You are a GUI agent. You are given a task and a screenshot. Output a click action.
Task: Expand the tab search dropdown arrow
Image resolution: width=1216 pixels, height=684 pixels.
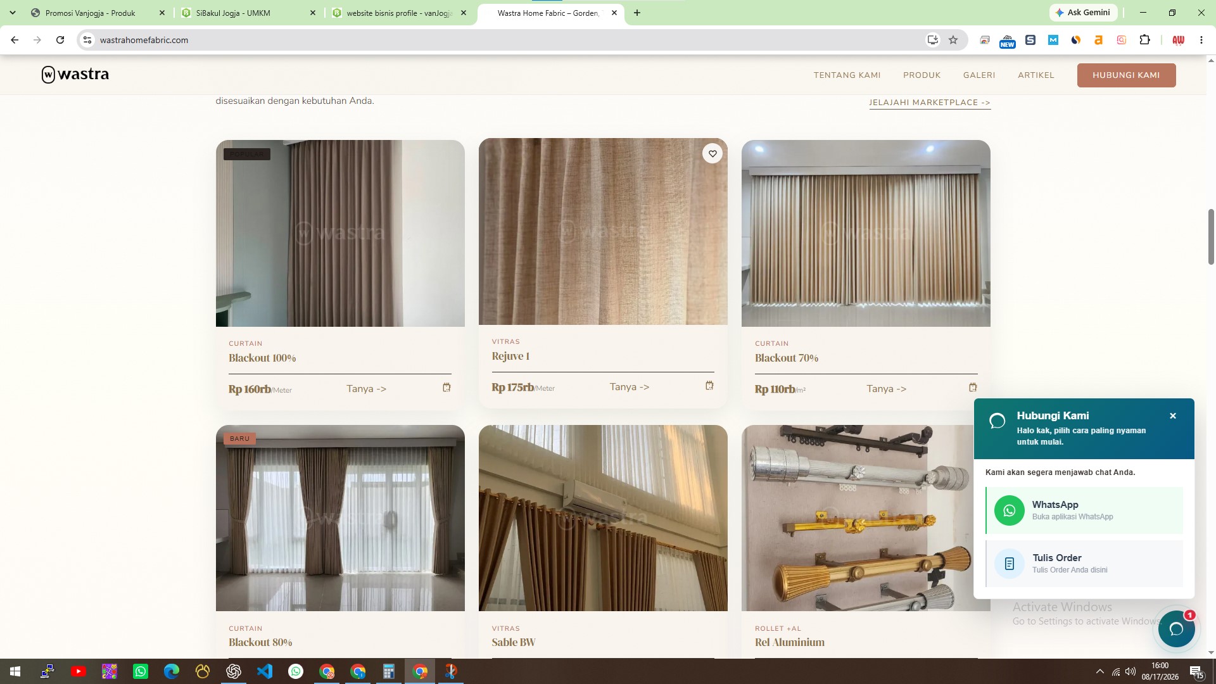click(13, 13)
